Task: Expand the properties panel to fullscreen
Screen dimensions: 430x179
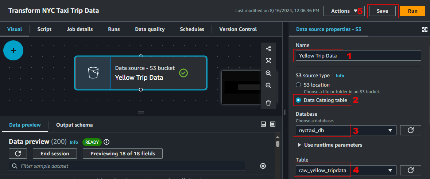Action: [425, 29]
